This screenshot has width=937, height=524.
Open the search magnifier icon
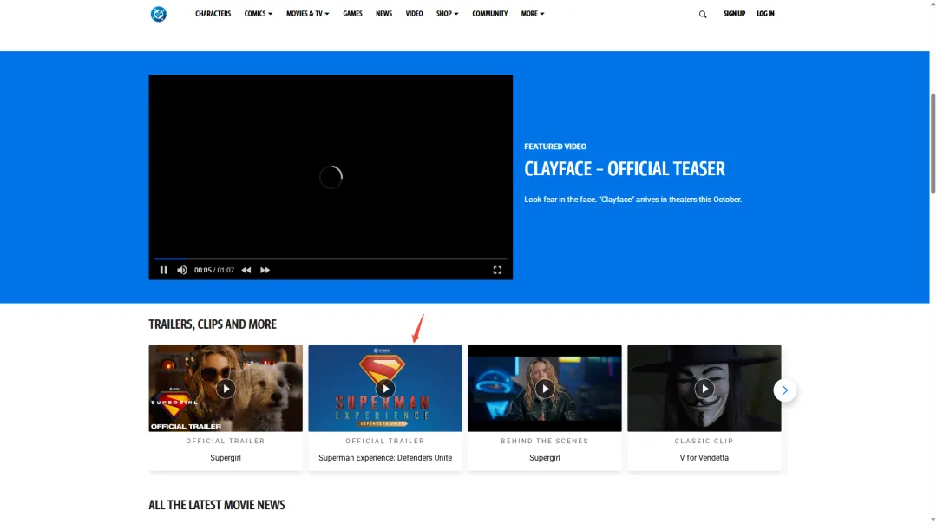tap(703, 15)
